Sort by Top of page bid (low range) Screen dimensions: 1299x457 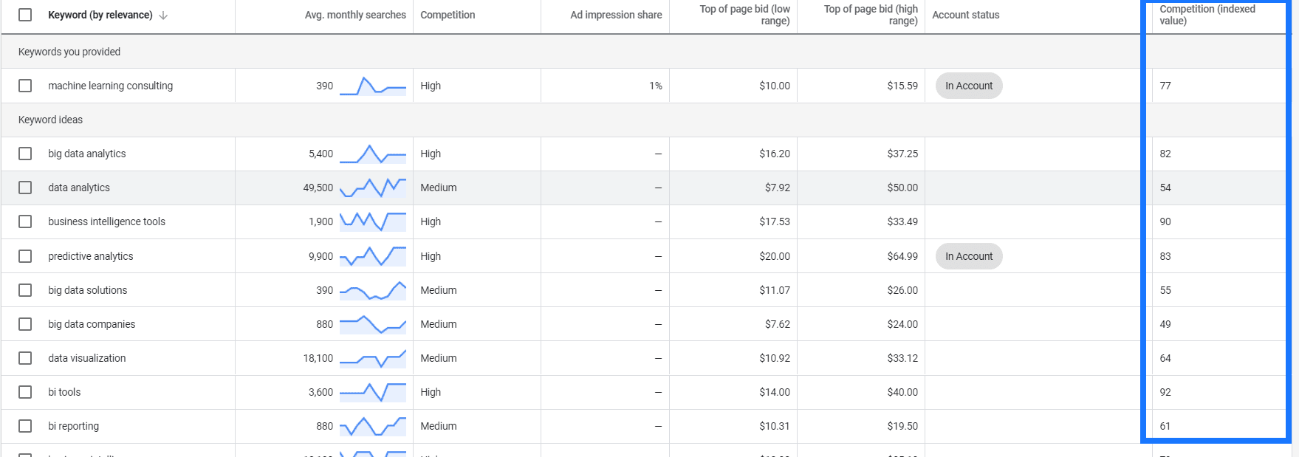[744, 15]
